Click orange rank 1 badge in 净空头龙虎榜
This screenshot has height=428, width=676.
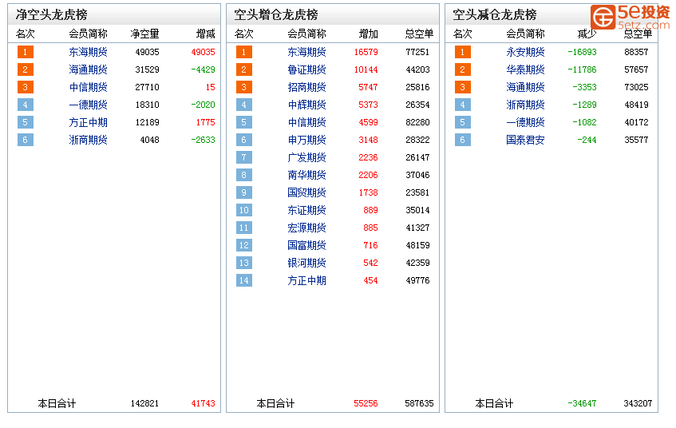point(26,52)
